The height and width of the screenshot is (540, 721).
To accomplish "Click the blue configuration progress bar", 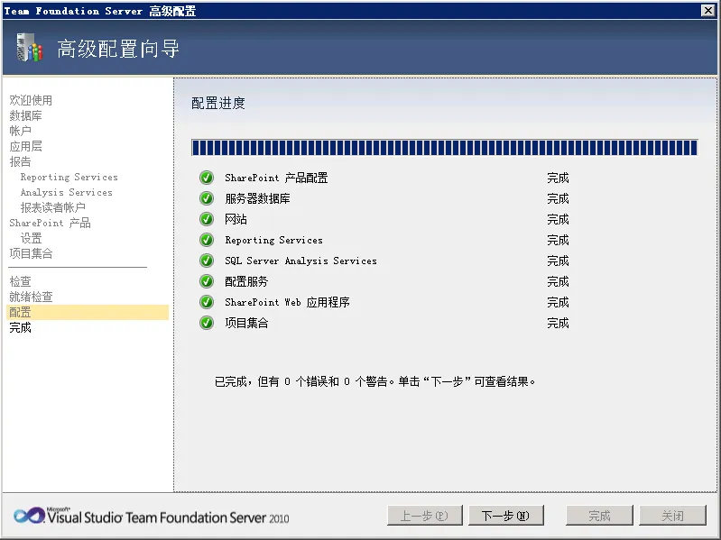I will point(445,148).
